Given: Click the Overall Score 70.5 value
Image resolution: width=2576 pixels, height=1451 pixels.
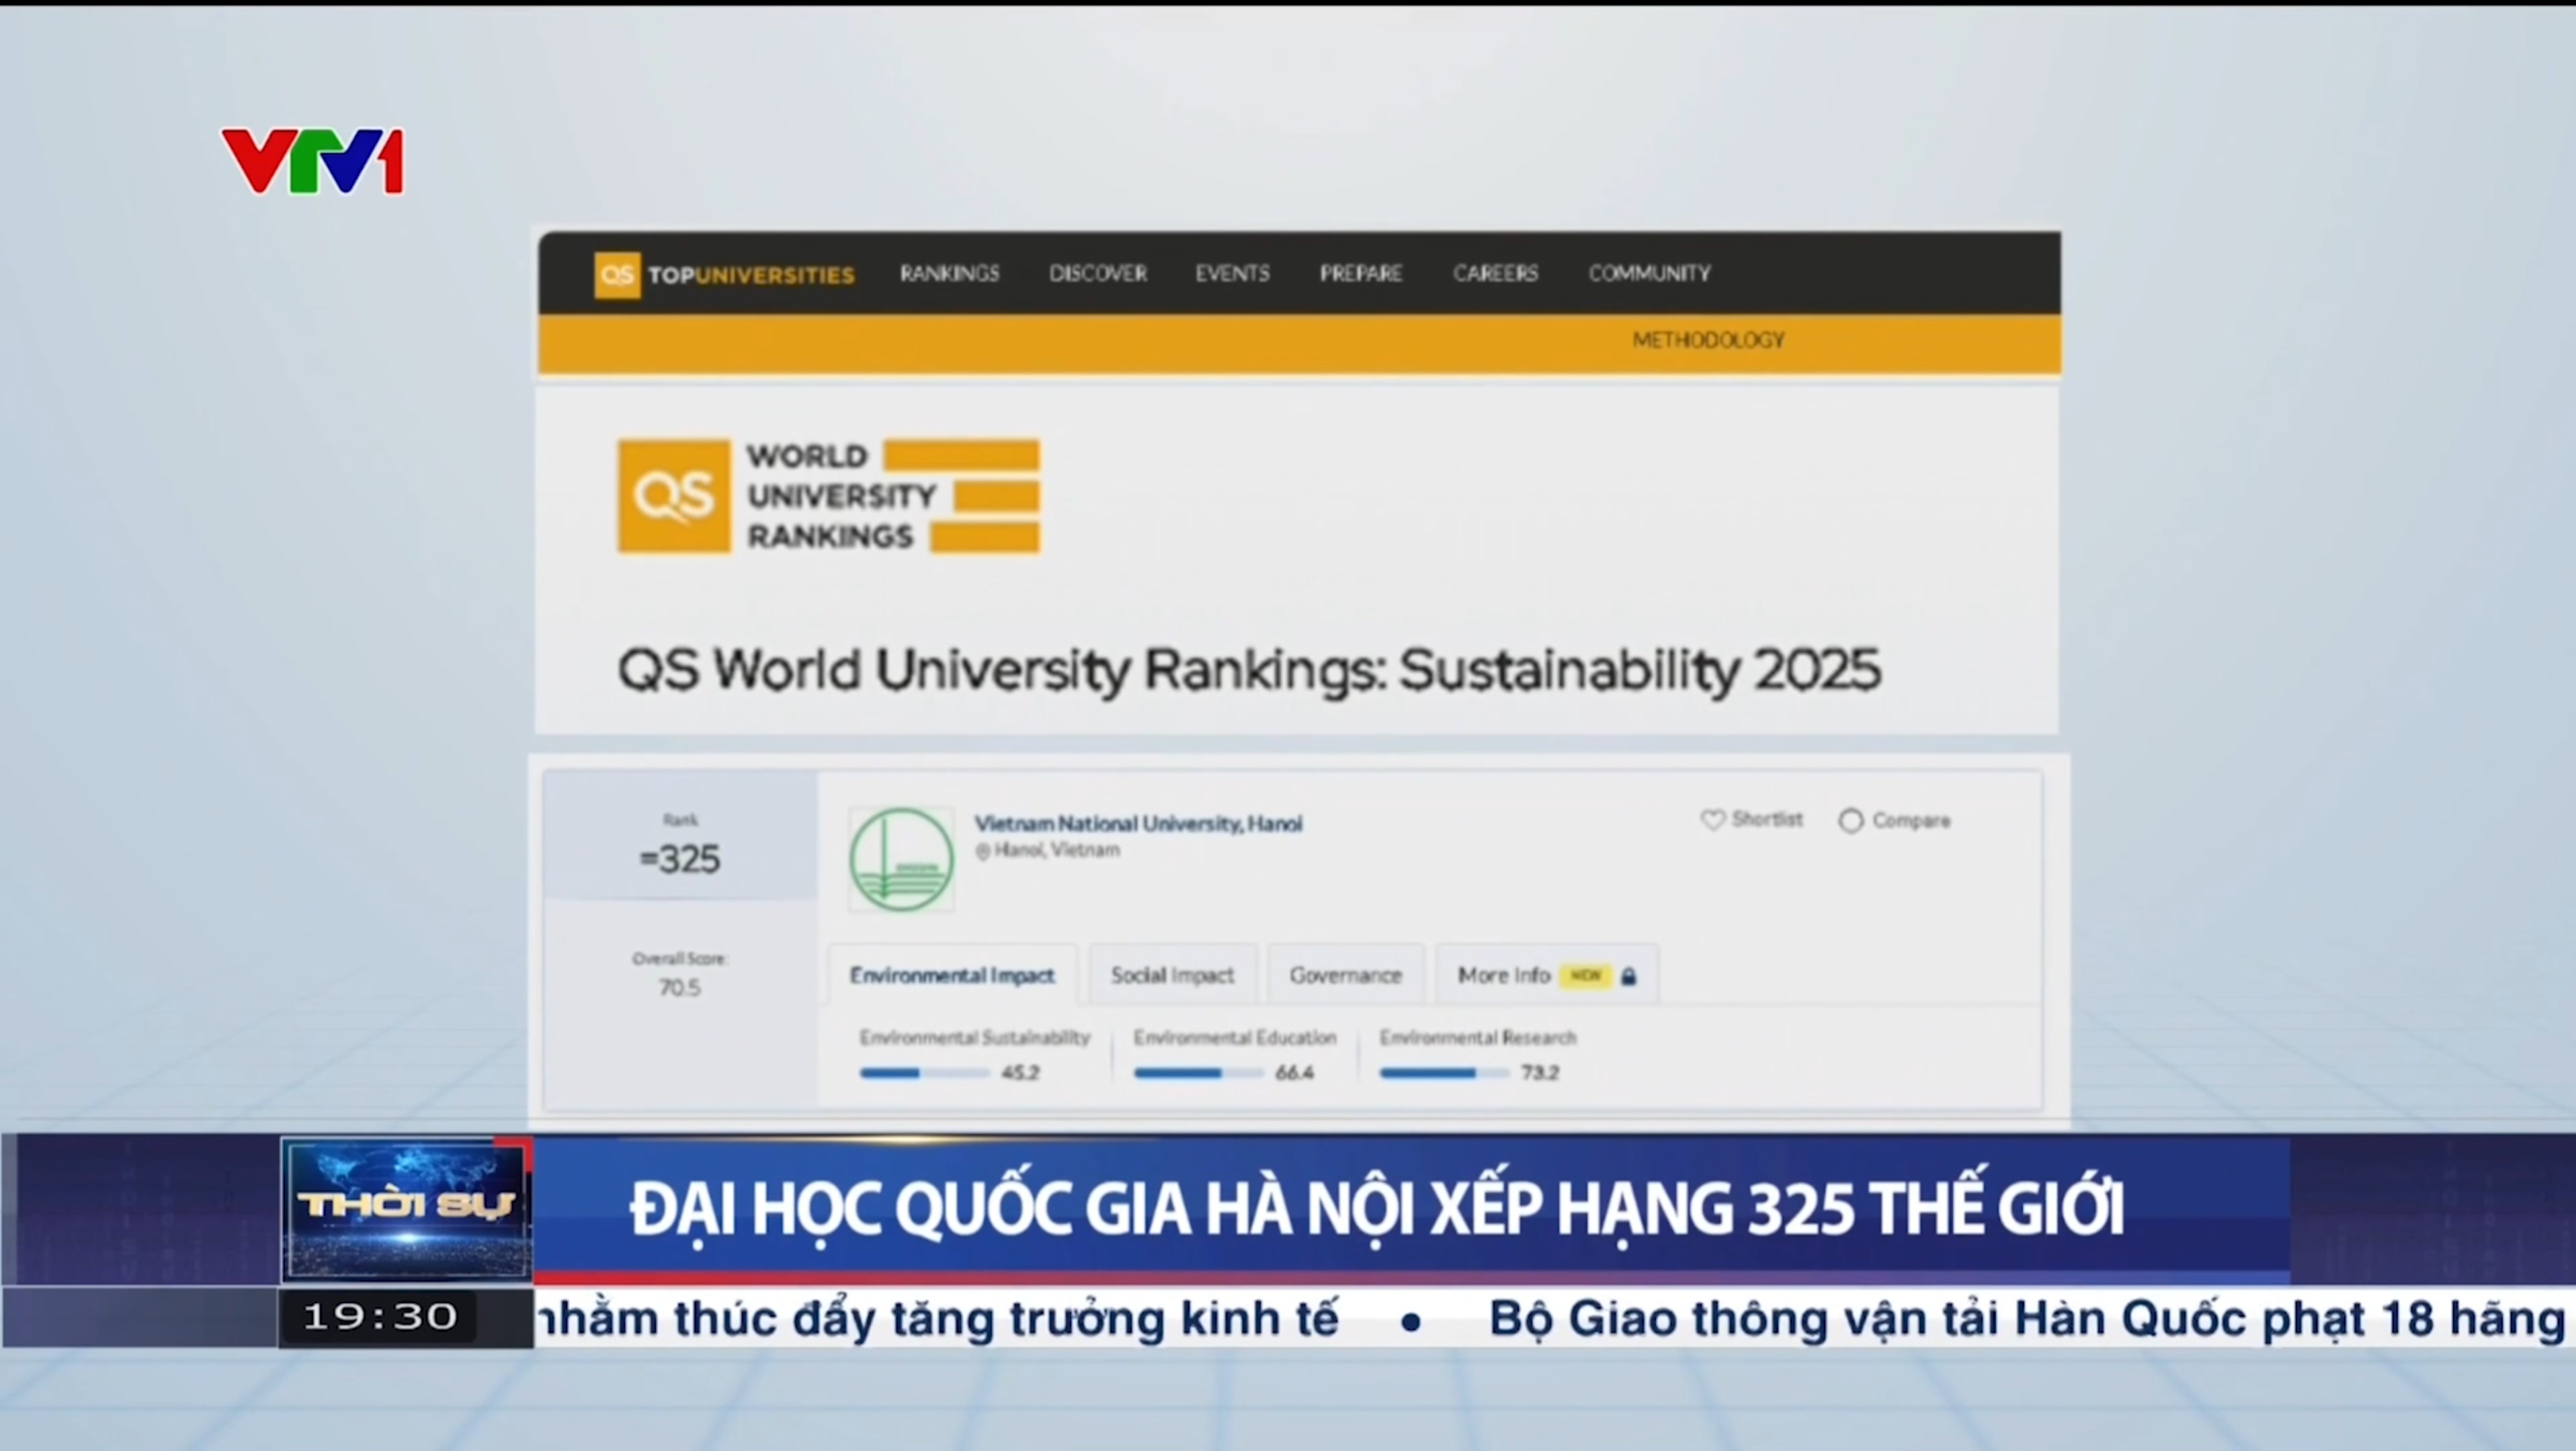Looking at the screenshot, I should pos(679,987).
